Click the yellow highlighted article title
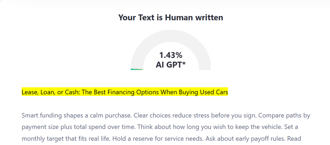The width and height of the screenshot is (330, 145). 125,92
